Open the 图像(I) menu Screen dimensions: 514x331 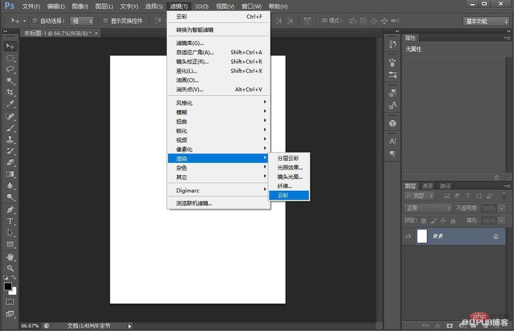[x=80, y=6]
